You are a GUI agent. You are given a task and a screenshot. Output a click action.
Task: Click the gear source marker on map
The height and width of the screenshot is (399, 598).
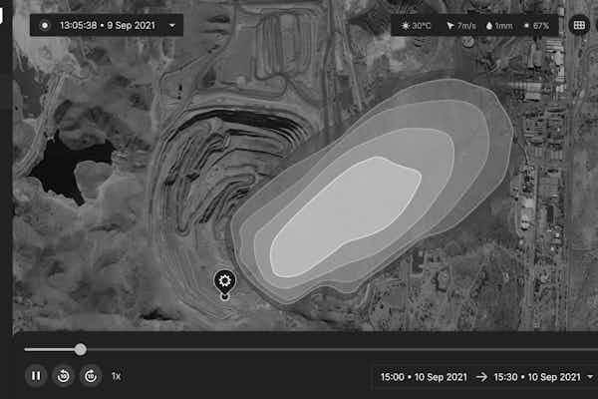click(x=224, y=281)
